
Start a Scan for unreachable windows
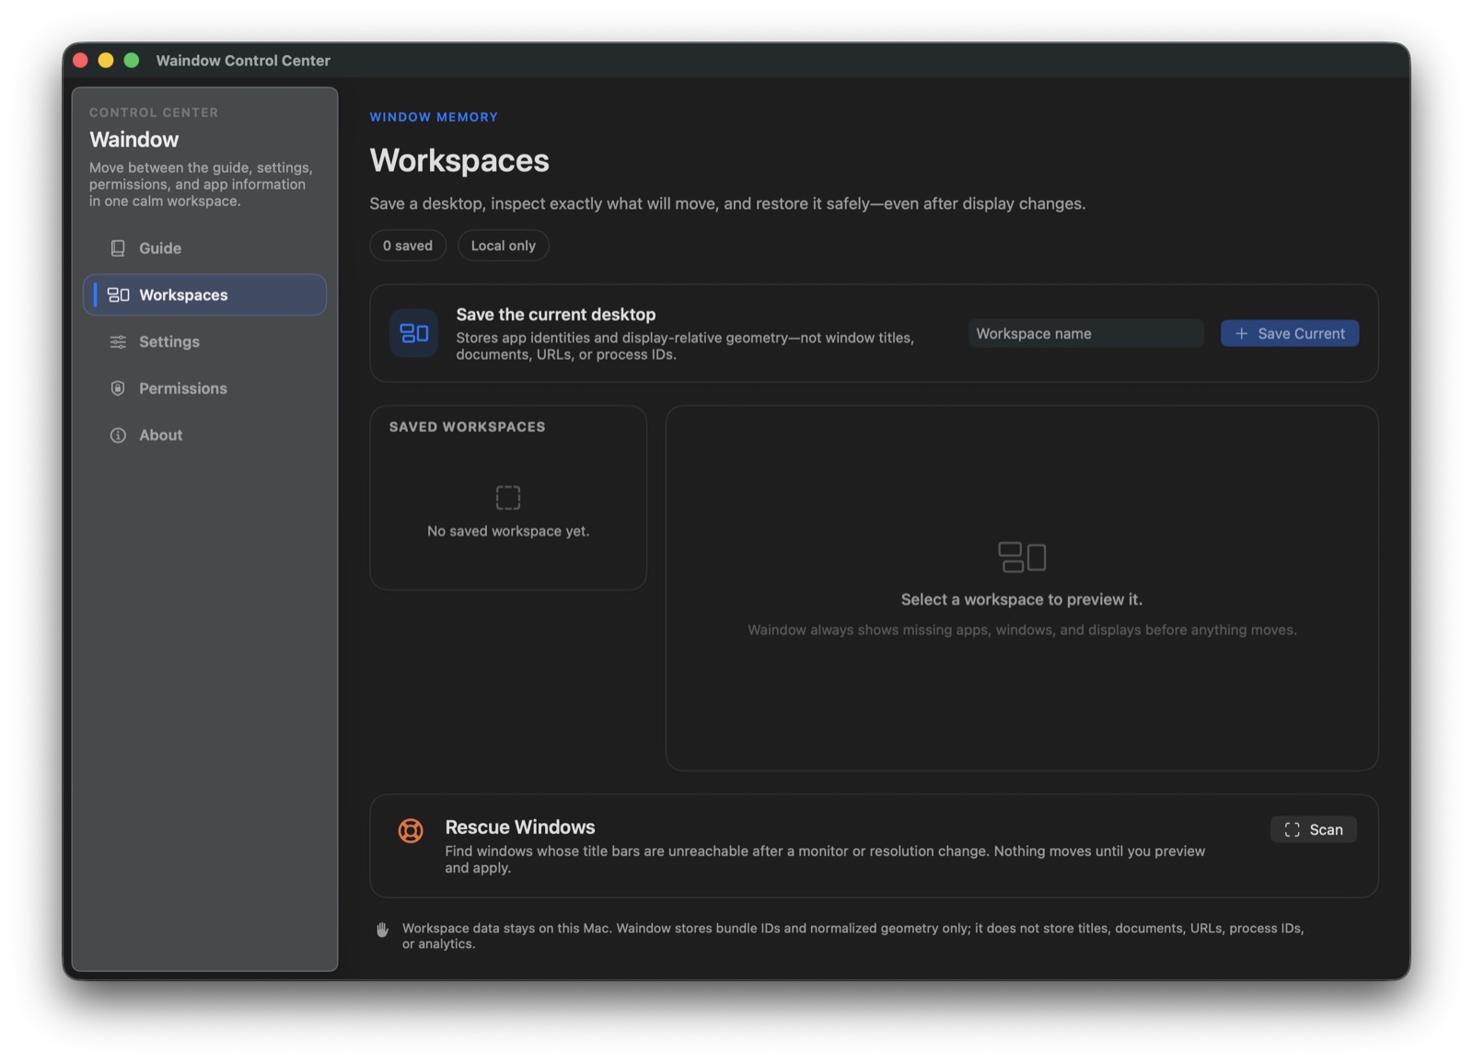pyautogui.click(x=1314, y=829)
